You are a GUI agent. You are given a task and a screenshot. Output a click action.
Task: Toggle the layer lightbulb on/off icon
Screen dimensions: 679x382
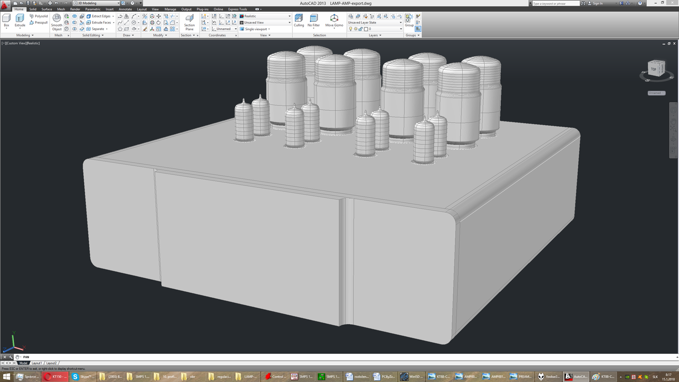click(351, 29)
